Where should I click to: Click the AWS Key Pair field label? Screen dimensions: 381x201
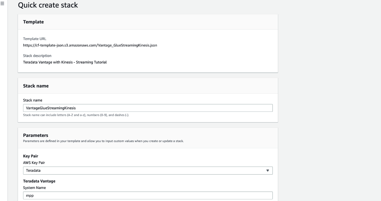pos(34,163)
